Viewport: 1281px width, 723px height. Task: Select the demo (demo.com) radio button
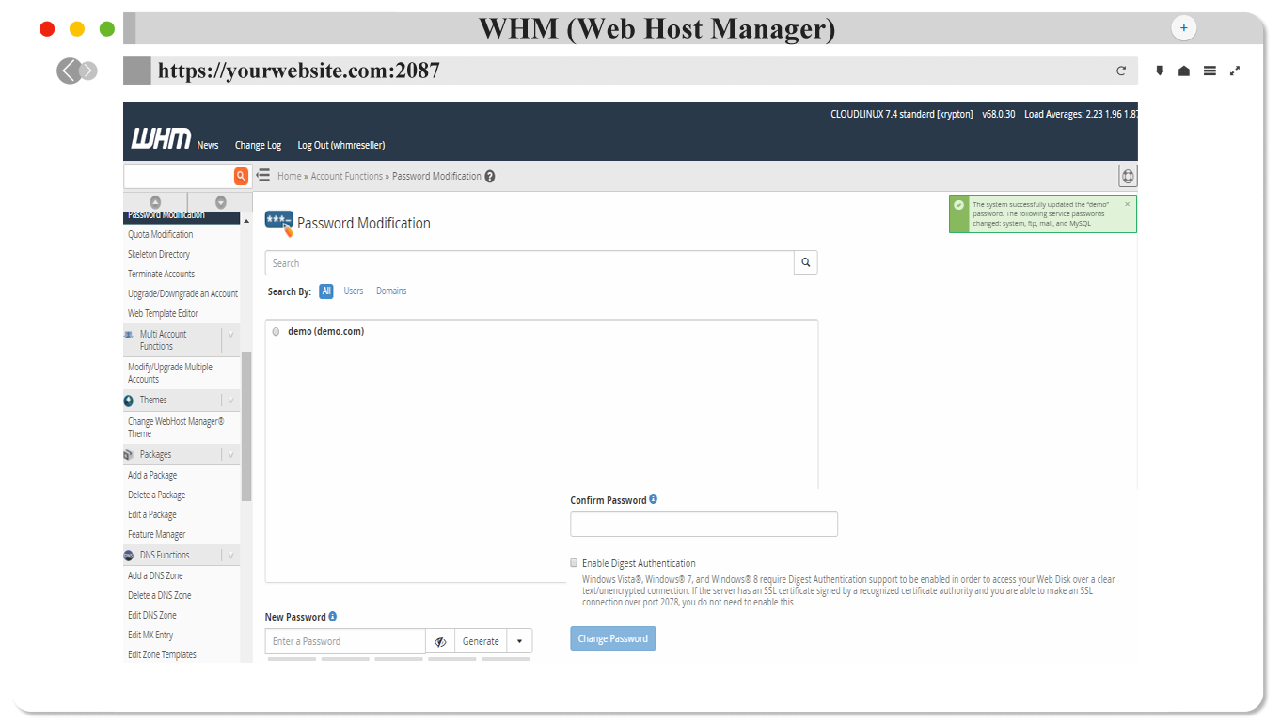tap(276, 332)
